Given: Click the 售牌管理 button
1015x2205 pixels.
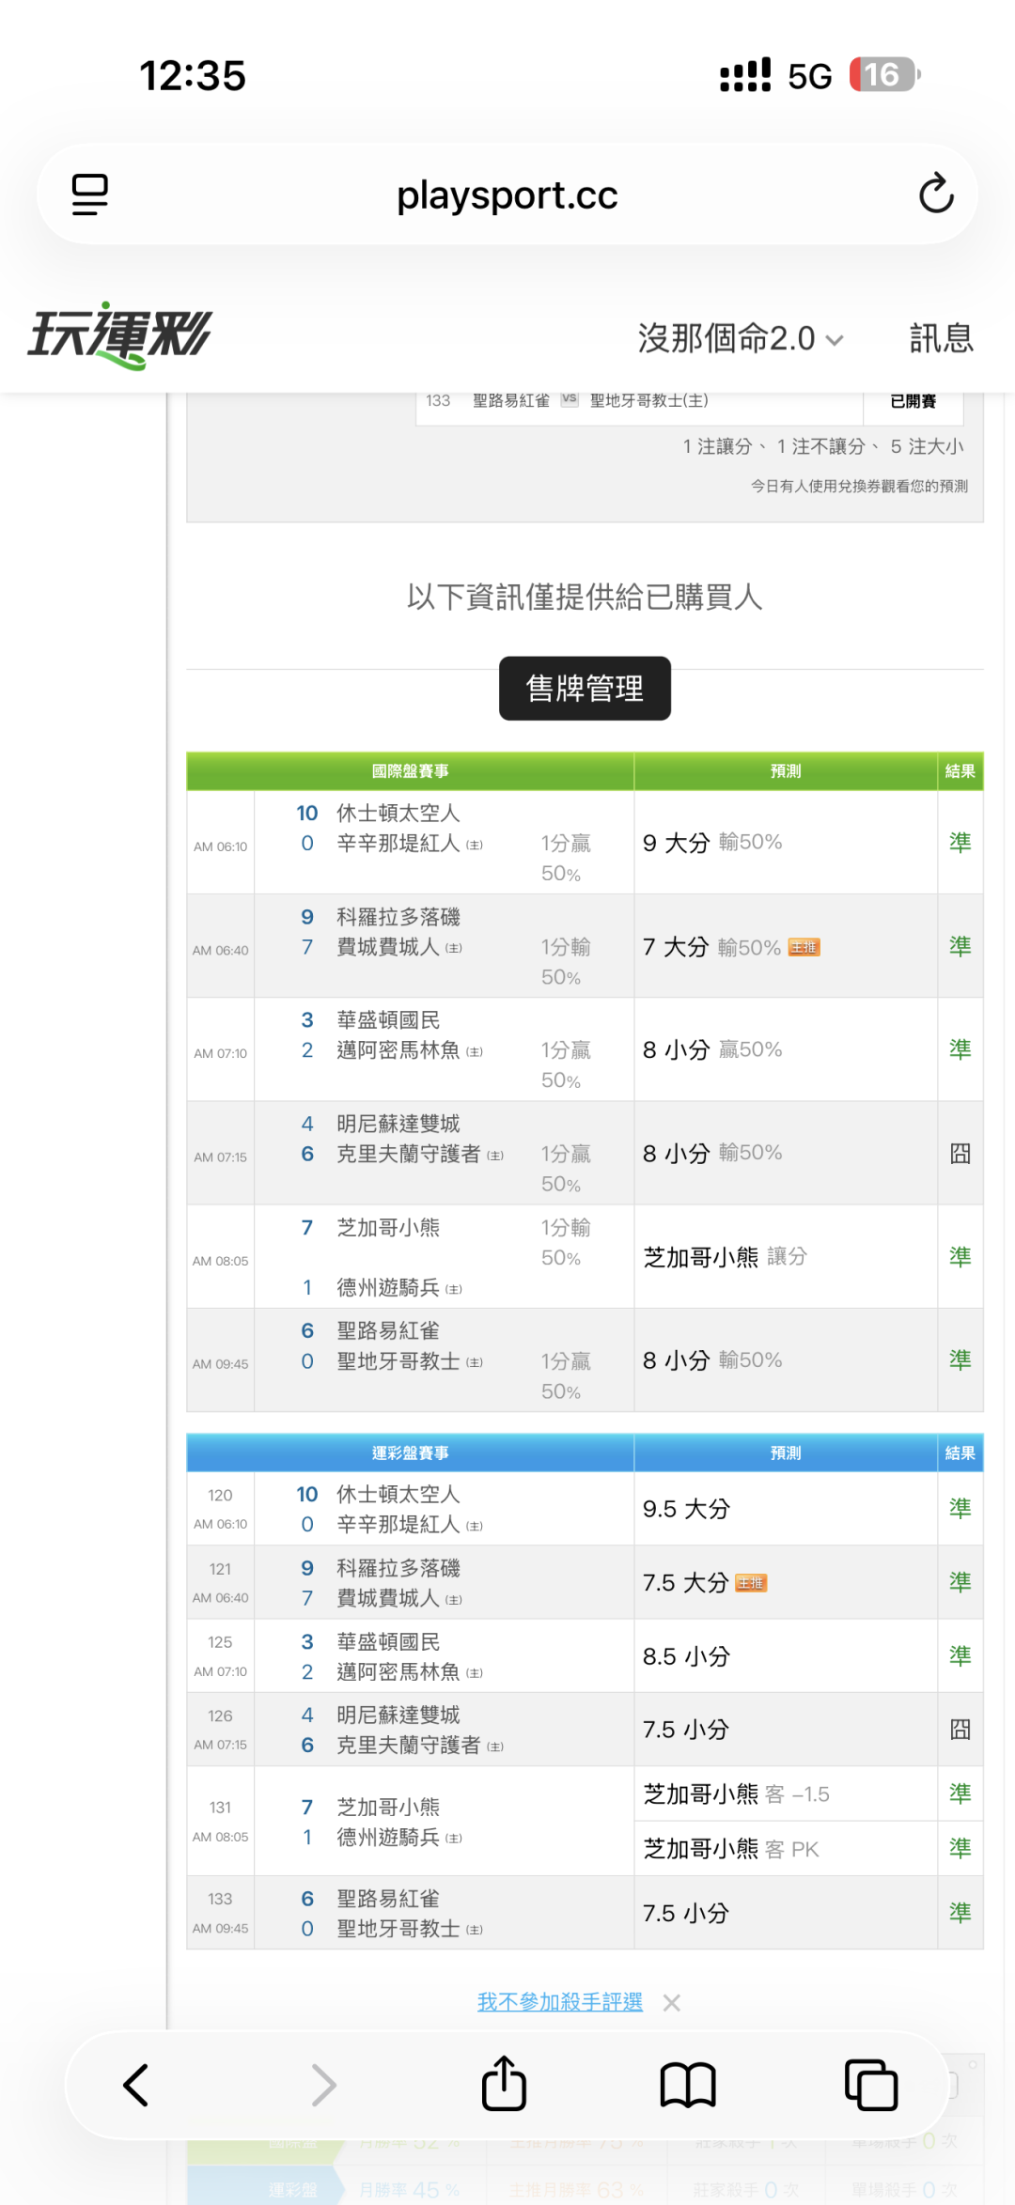Looking at the screenshot, I should (585, 689).
